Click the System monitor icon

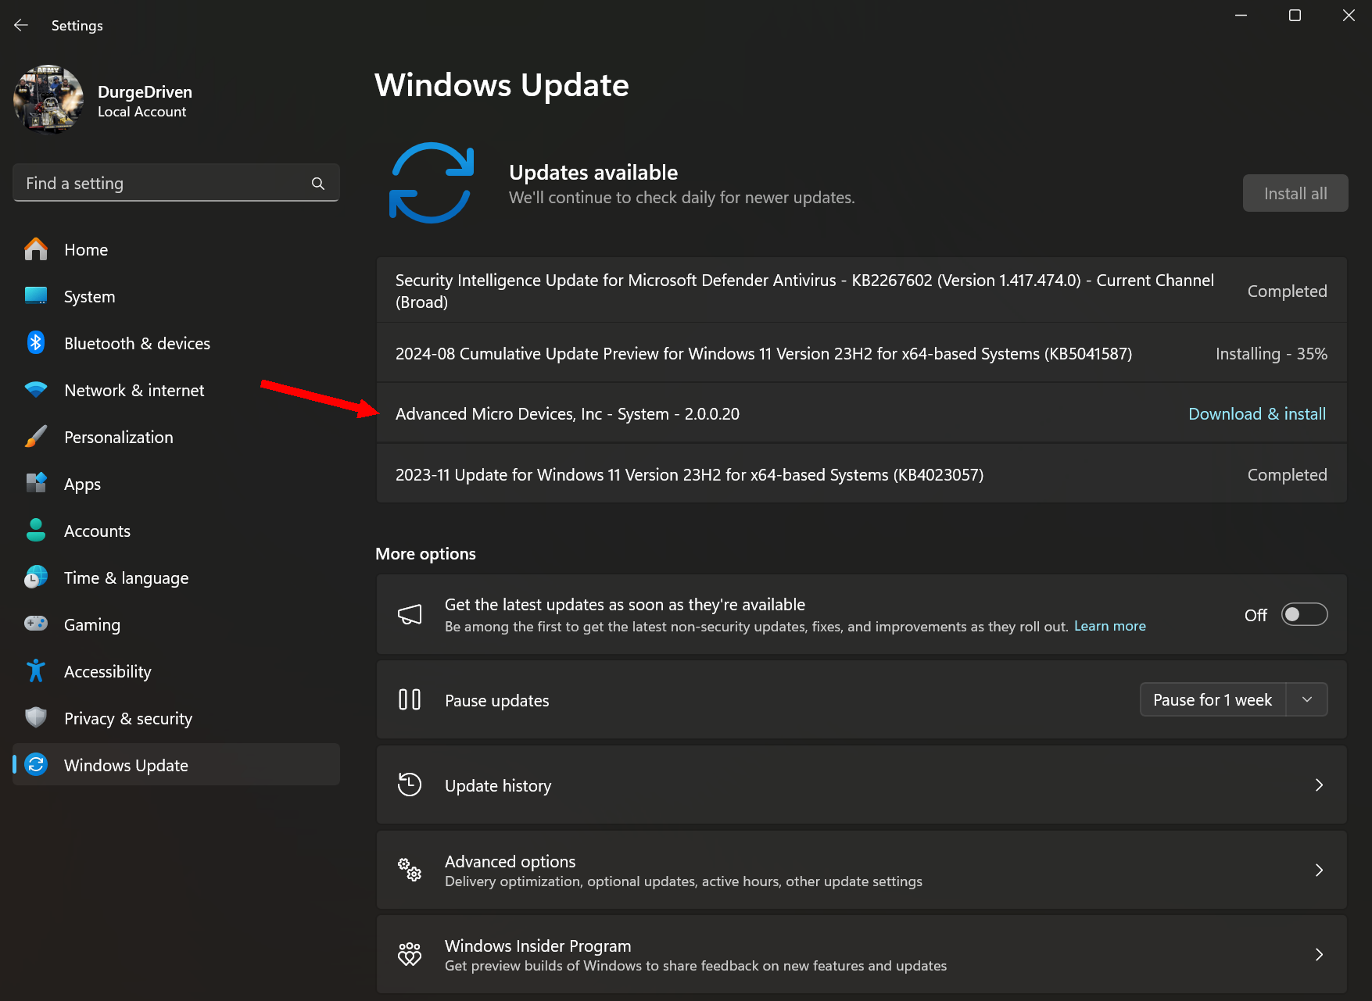[x=36, y=296]
